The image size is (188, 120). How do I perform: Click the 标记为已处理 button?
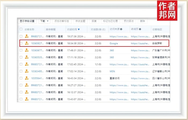[x=110, y=21]
